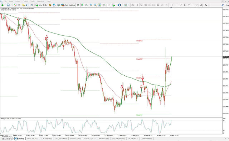Zoom out of the chart
Viewport: 229px width, 141px height.
pyautogui.click(x=95, y=5)
